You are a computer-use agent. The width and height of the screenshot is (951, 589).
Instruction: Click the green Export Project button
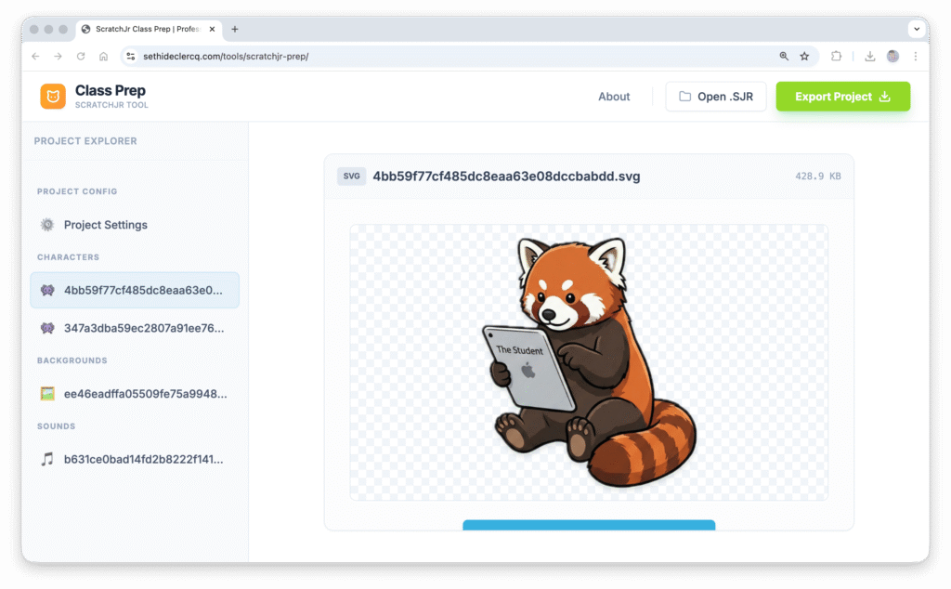(842, 97)
